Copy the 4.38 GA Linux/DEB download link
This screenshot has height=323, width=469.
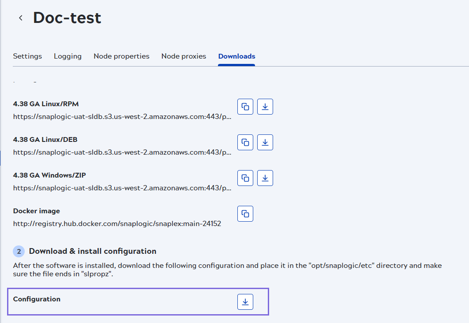[245, 142]
